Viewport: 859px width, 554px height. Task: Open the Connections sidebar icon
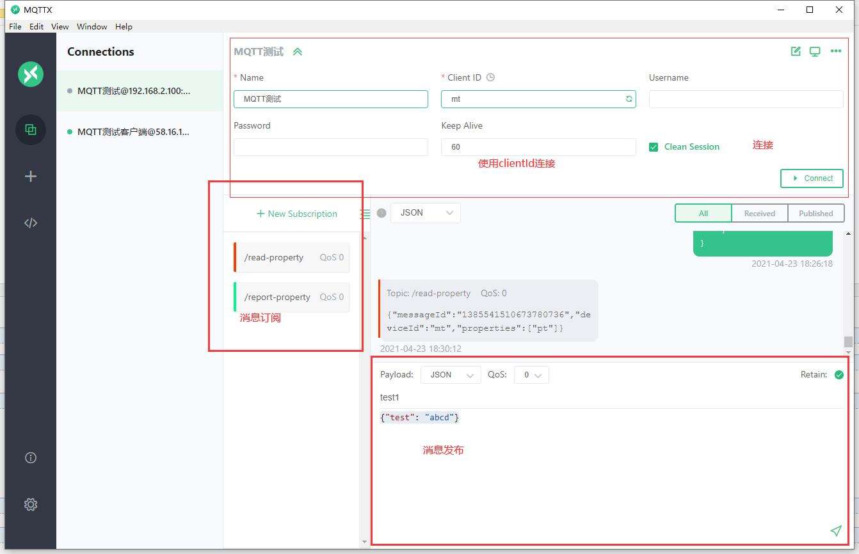[x=31, y=129]
